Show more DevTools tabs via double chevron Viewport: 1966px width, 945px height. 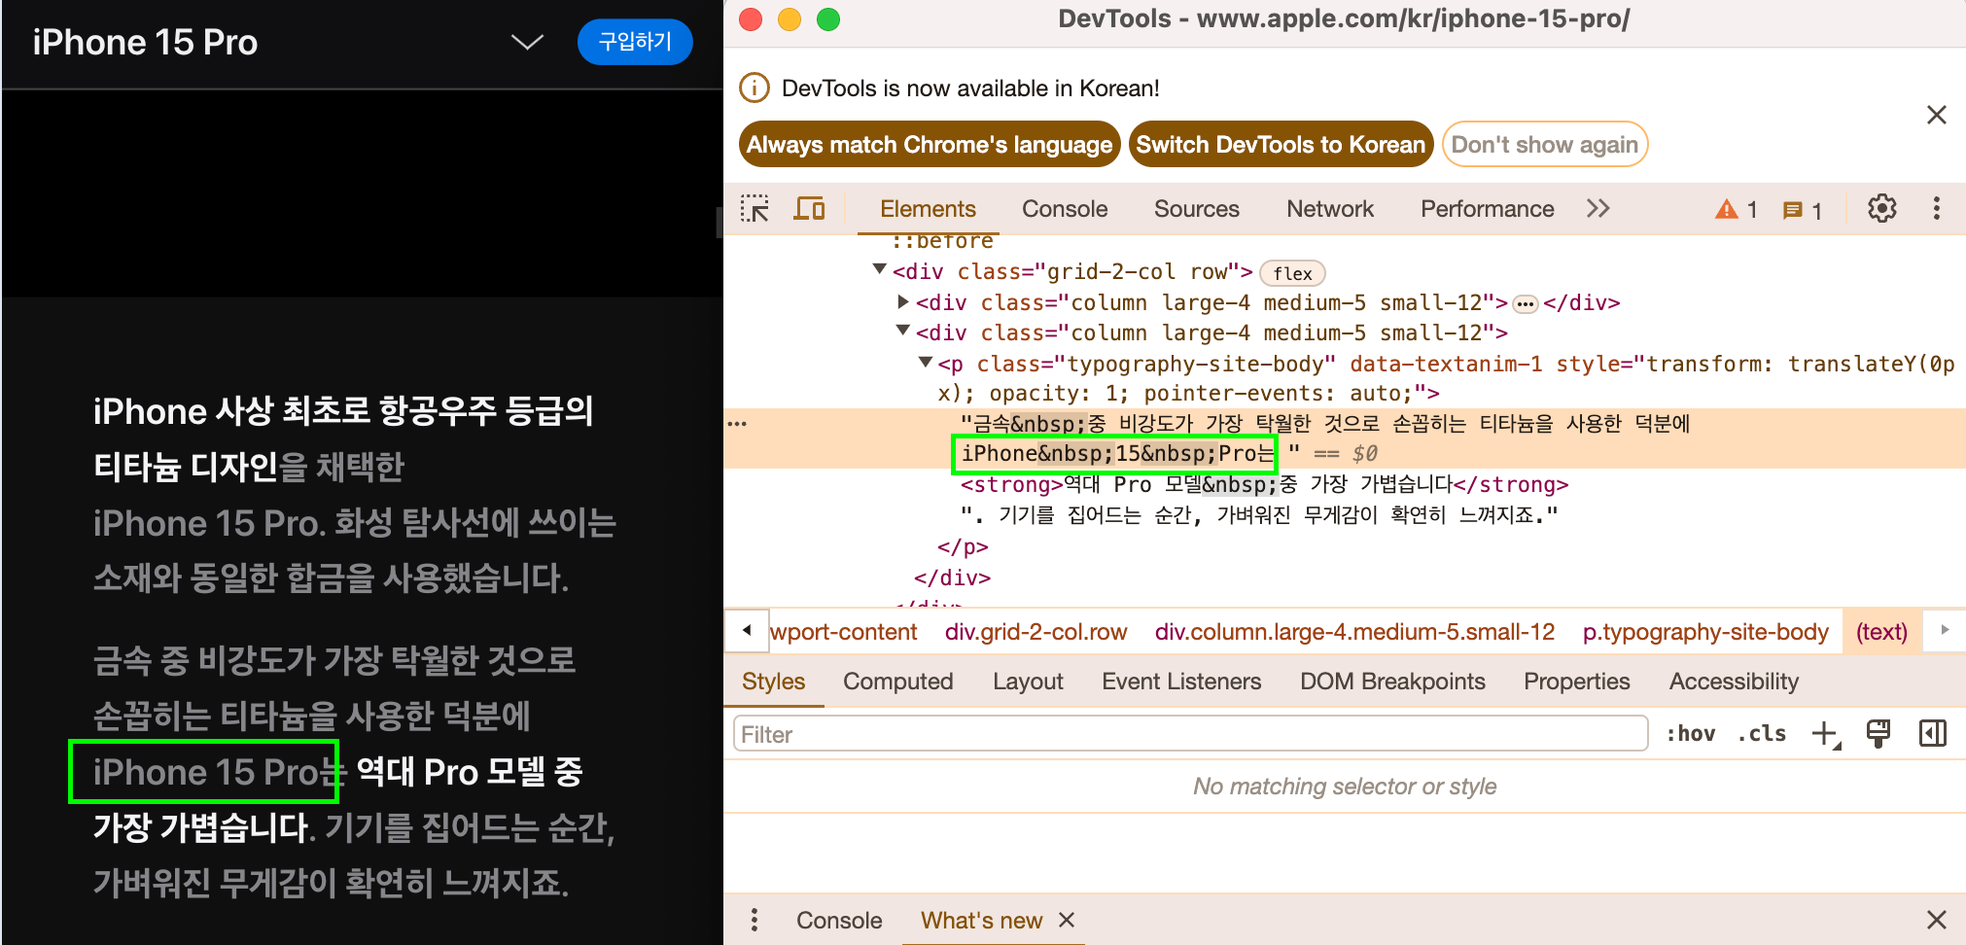[x=1598, y=208]
